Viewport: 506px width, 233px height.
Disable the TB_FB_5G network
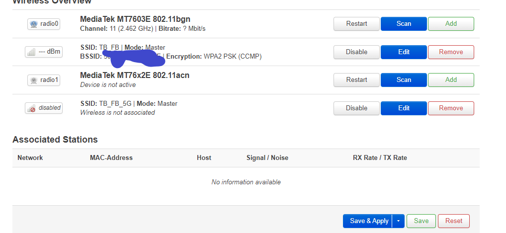pyautogui.click(x=356, y=108)
